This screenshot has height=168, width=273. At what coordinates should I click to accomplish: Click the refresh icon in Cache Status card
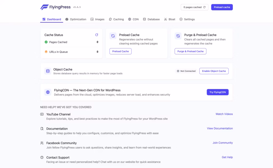click(x=97, y=35)
